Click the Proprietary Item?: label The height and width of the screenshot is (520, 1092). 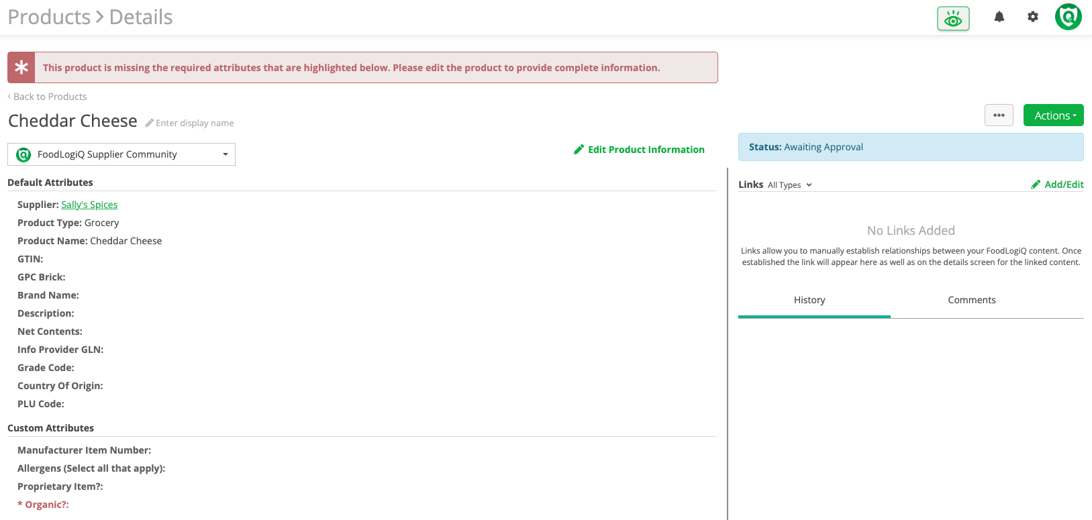pos(60,486)
